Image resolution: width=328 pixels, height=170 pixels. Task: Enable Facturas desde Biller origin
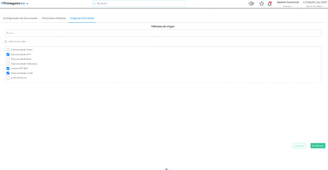coord(8,59)
